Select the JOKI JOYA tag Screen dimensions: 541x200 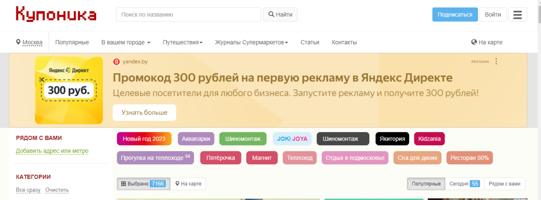[292, 139]
